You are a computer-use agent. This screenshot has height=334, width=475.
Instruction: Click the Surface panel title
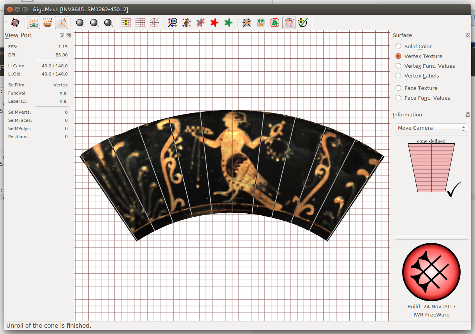click(x=402, y=35)
